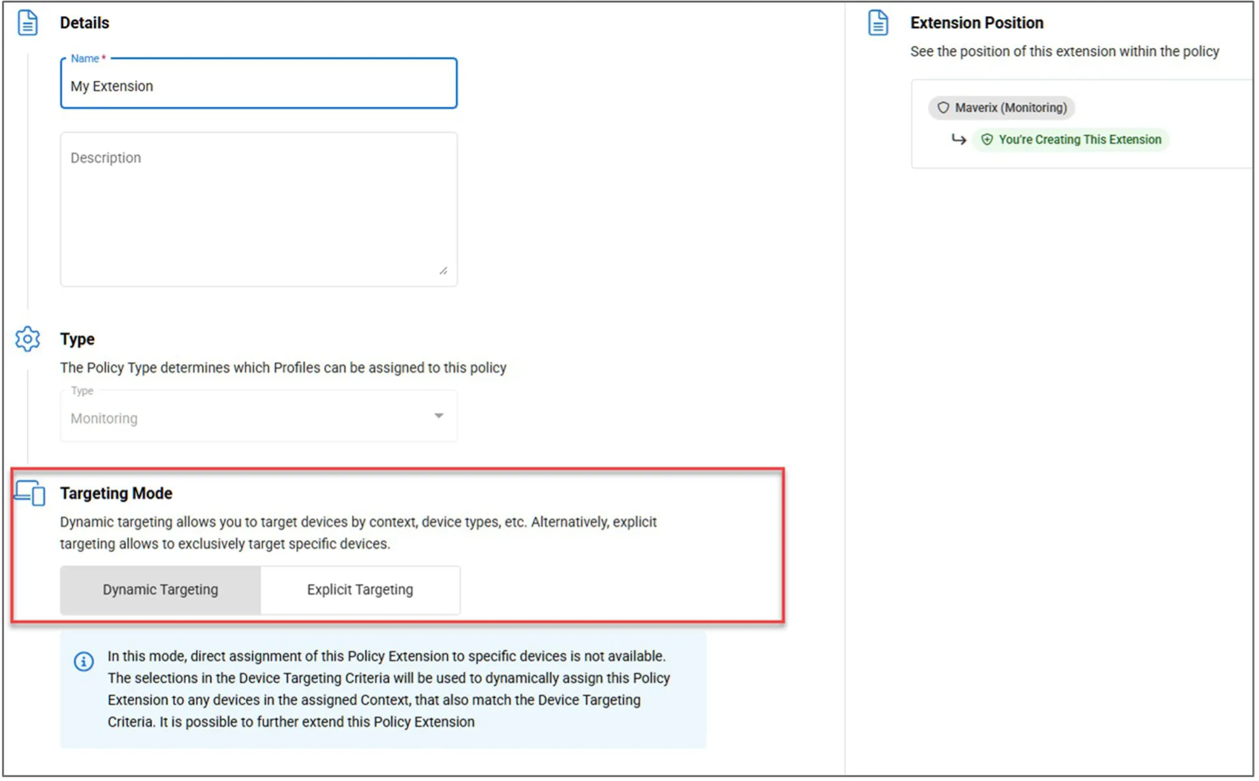Click the shield icon in Maverix chip
This screenshot has height=781, width=1259.
[943, 107]
